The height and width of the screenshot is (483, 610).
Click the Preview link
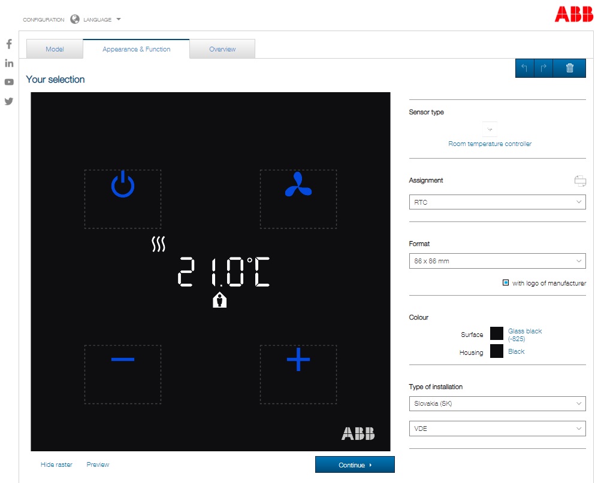pyautogui.click(x=98, y=464)
